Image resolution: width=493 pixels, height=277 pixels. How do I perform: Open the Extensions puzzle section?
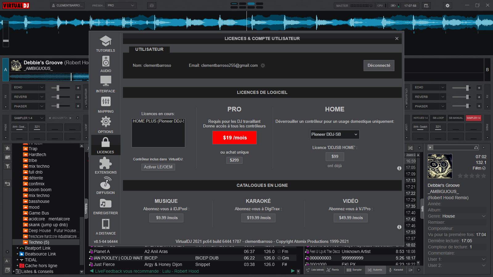click(x=106, y=166)
